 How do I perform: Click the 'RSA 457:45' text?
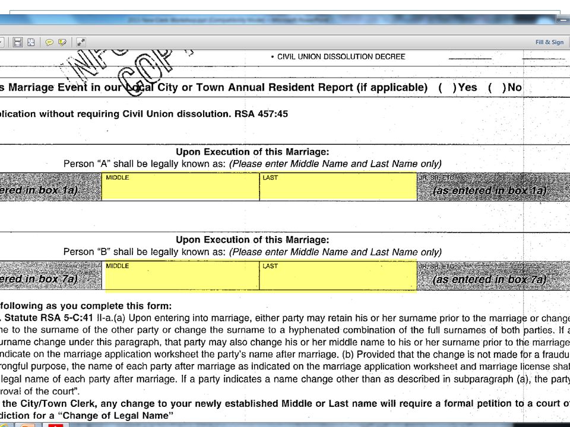pos(261,114)
